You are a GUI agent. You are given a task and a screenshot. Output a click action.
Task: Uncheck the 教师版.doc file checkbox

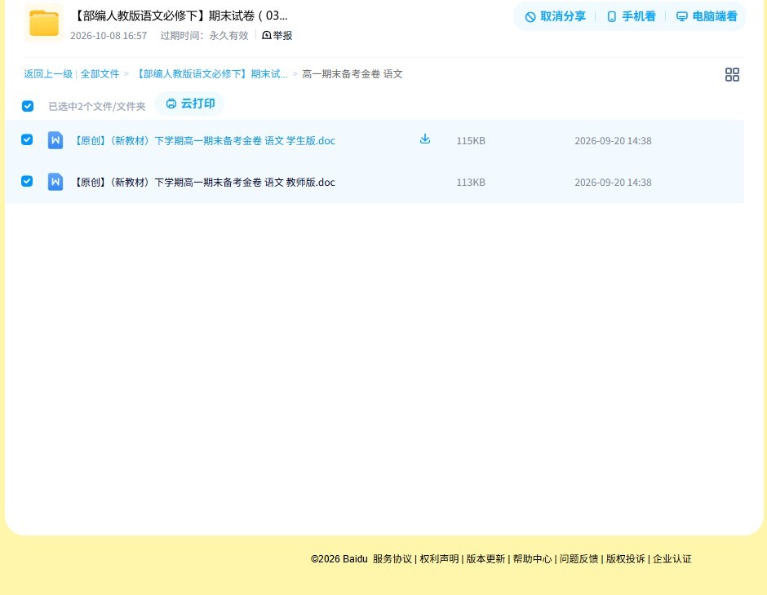click(x=27, y=181)
